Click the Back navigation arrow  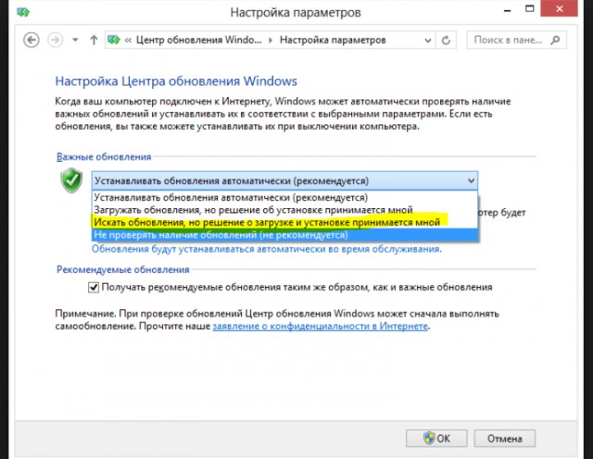pyautogui.click(x=31, y=40)
